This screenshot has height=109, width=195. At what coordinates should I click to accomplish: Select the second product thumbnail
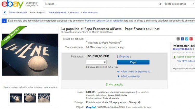[30, 98]
